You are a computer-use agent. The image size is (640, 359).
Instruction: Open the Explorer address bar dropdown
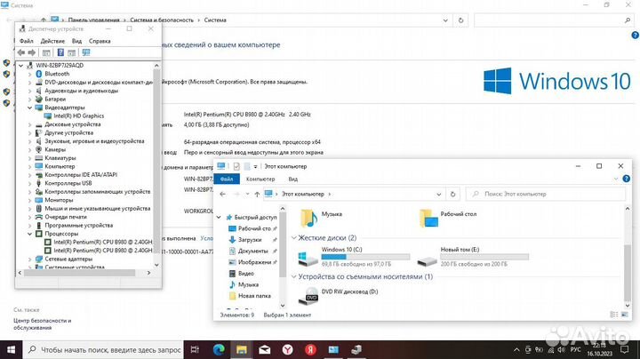[x=439, y=195]
